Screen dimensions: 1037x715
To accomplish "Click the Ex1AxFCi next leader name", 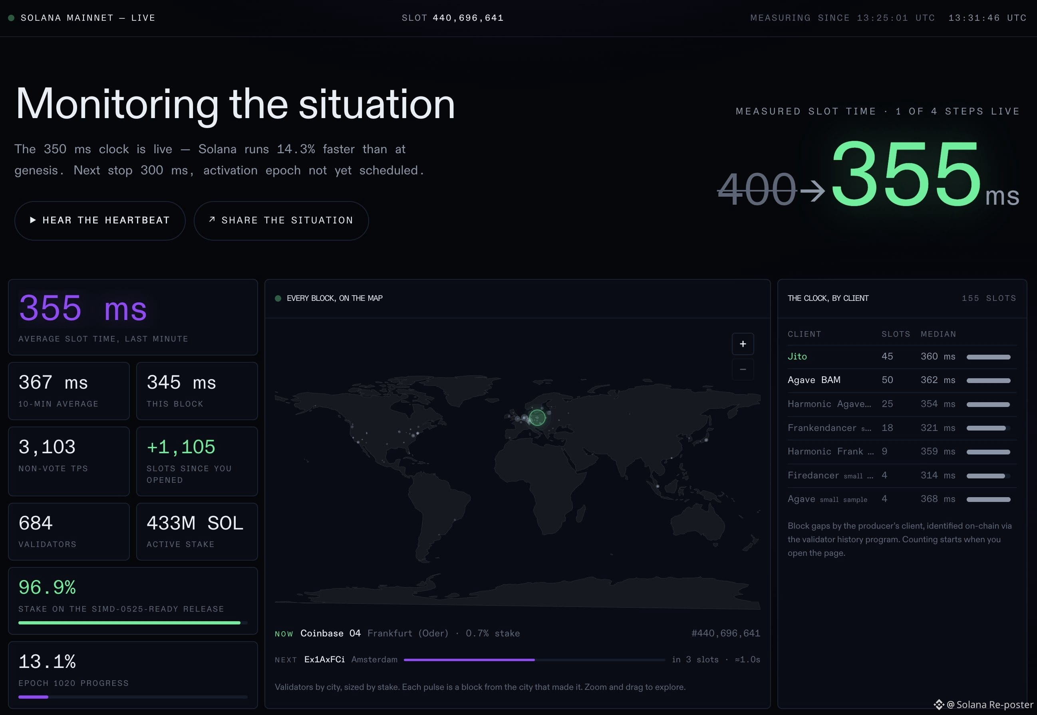I will [324, 660].
